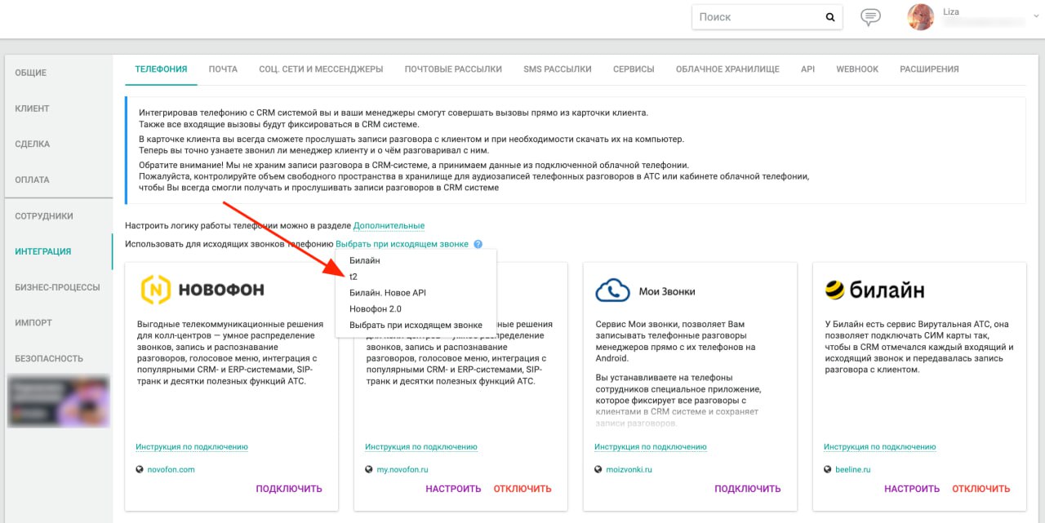The width and height of the screenshot is (1045, 523).
Task: Click Настроить on my.novofon.ru card
Action: tap(453, 489)
